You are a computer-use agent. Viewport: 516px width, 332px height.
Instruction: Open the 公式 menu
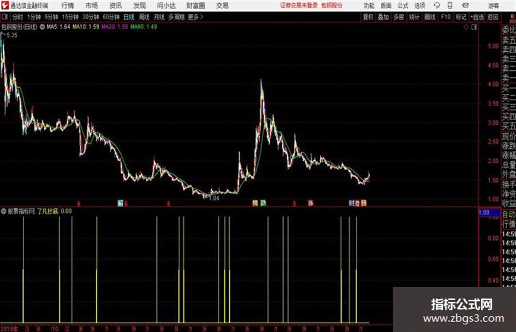point(402,5)
